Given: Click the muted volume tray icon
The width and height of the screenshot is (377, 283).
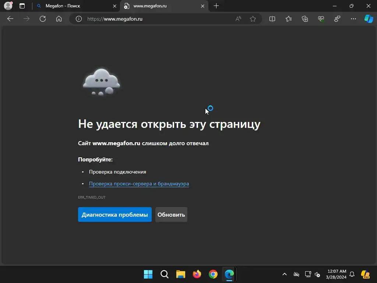Looking at the screenshot, I should coord(317,275).
